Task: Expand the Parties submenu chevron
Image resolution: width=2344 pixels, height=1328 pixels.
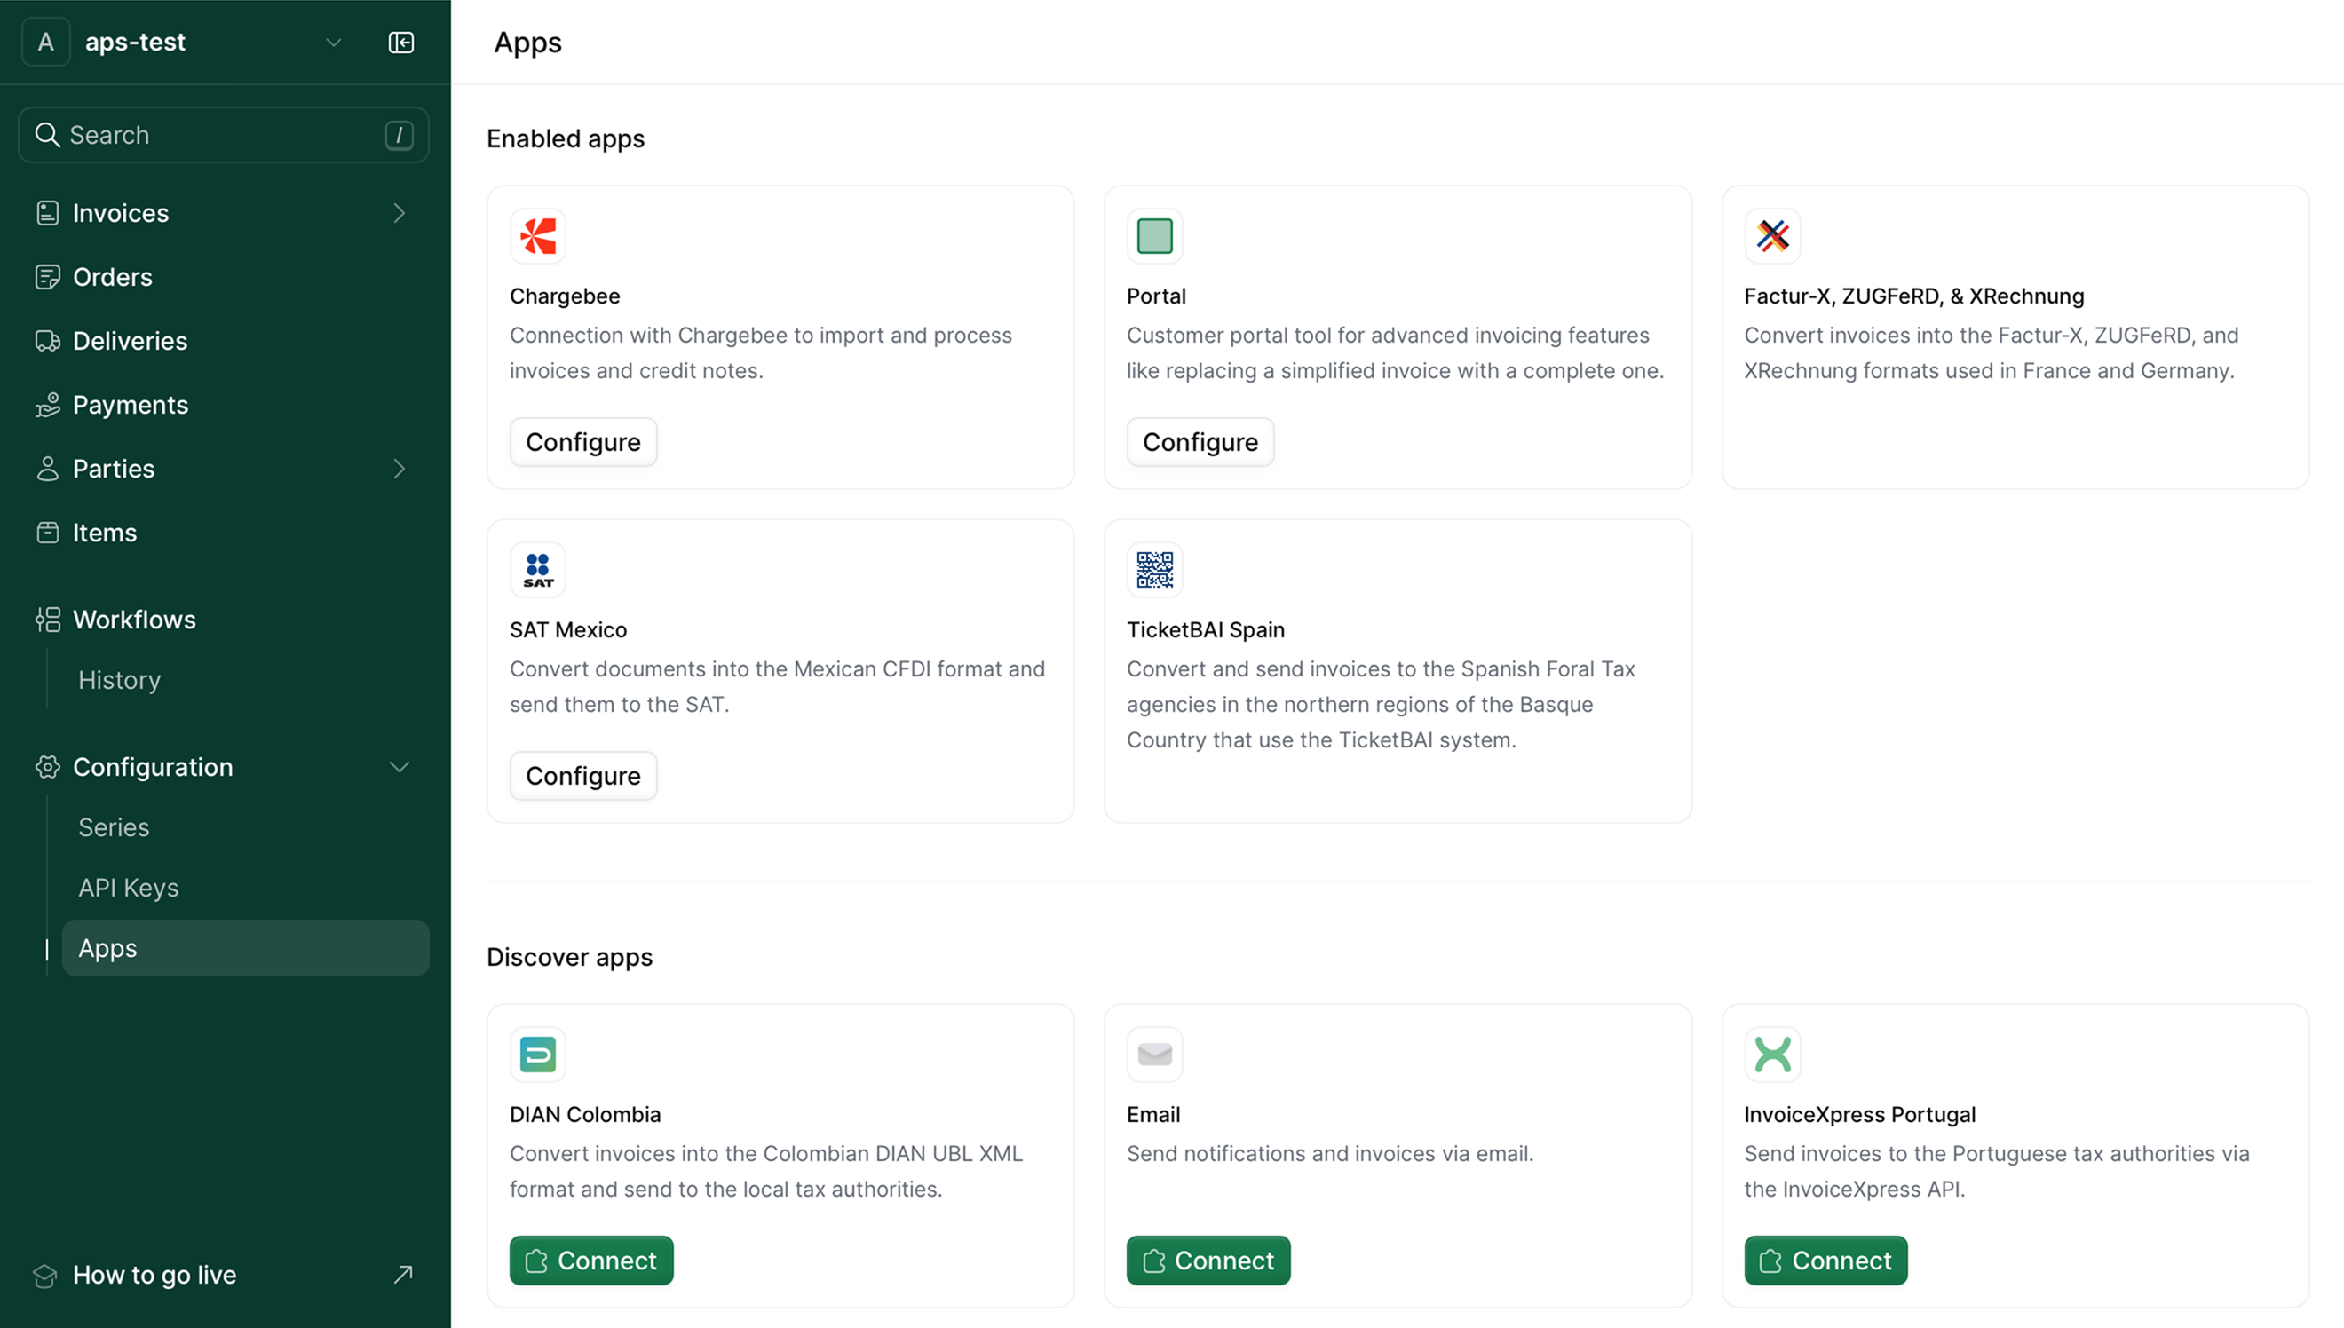Action: [x=399, y=469]
